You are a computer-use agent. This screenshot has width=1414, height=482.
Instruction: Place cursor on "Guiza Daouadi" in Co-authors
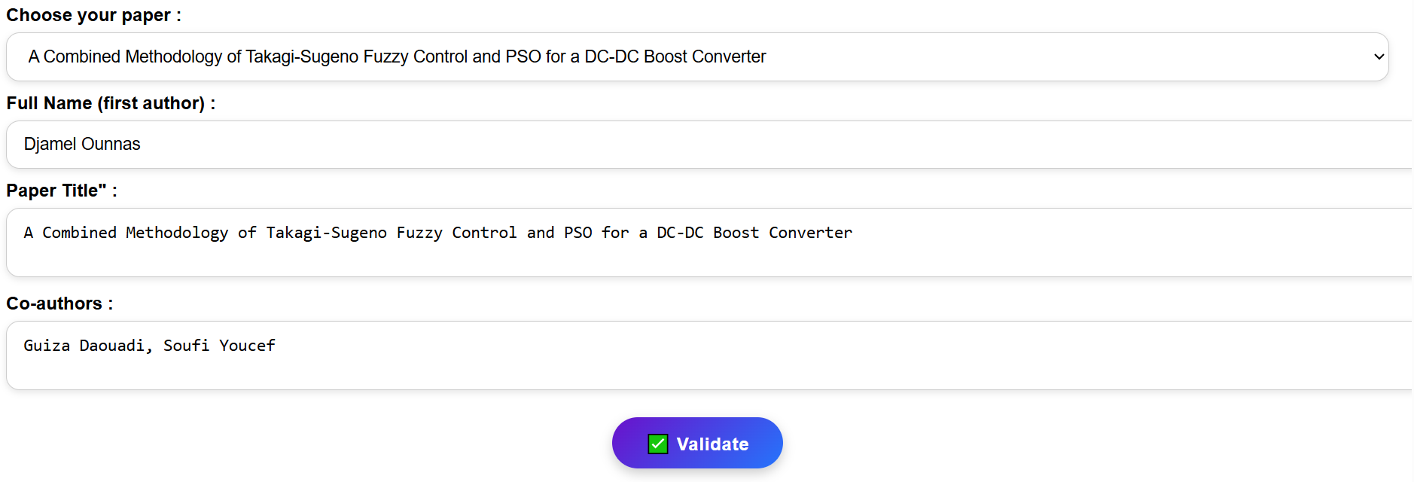point(84,346)
